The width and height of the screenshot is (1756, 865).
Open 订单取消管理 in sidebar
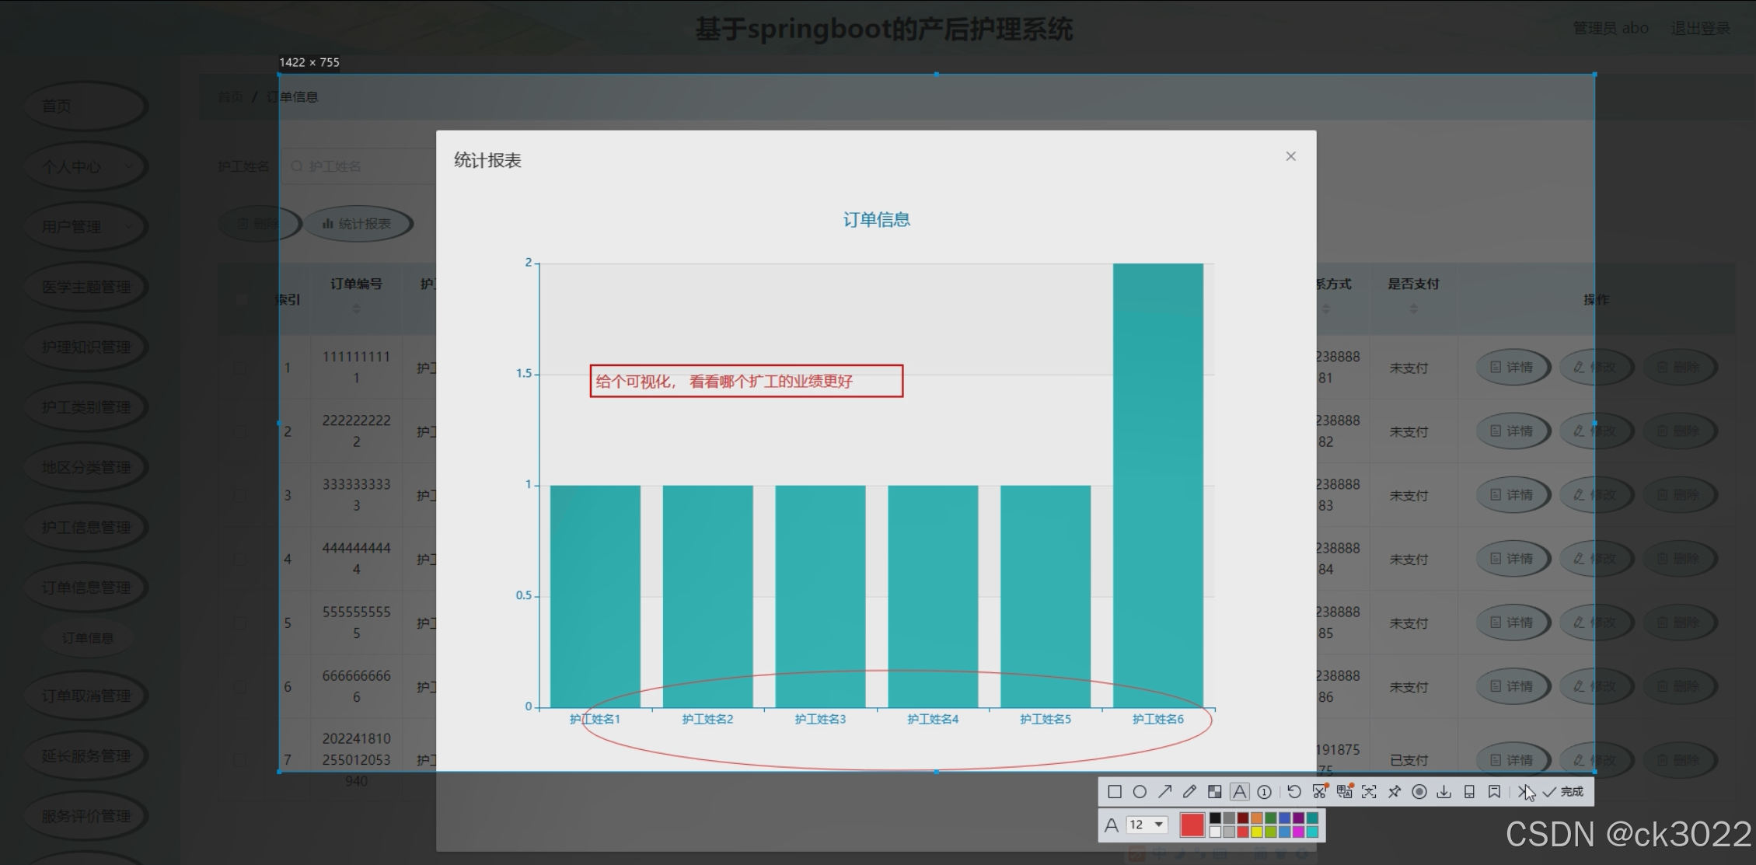[86, 695]
